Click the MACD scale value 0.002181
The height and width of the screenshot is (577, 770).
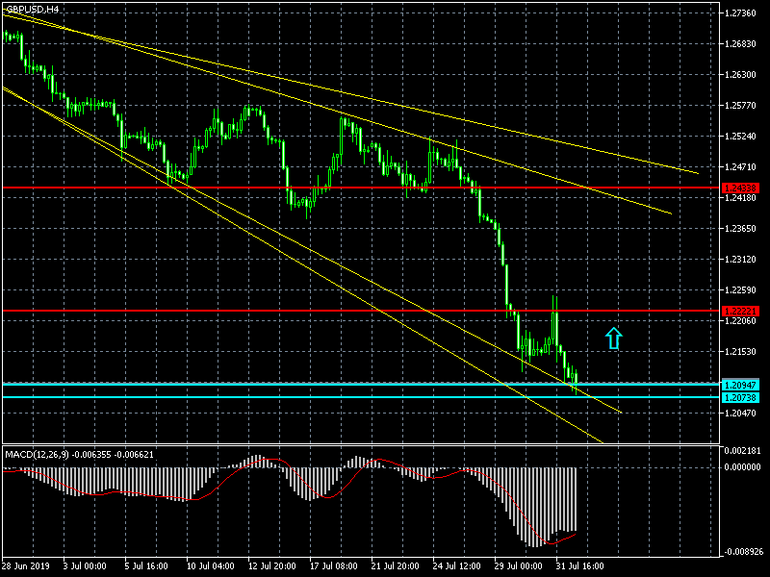point(742,451)
